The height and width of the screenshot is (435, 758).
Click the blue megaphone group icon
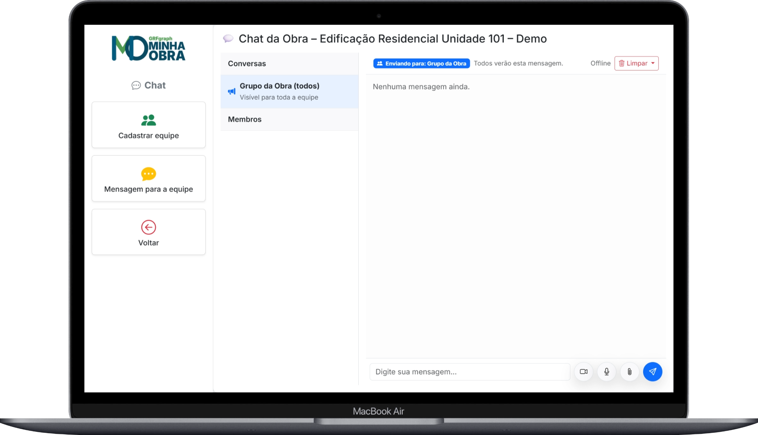point(232,92)
